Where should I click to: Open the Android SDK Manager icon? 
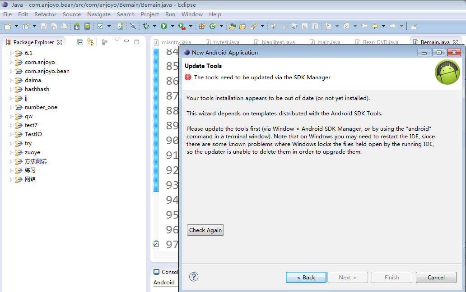point(77,27)
